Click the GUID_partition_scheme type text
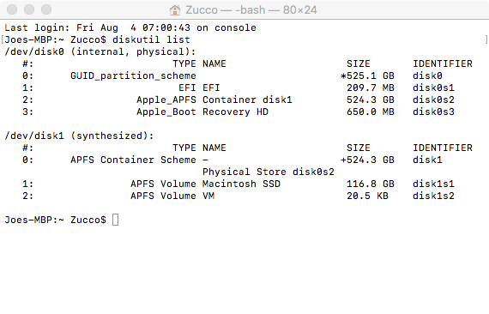The width and height of the screenshot is (489, 314). pos(133,75)
